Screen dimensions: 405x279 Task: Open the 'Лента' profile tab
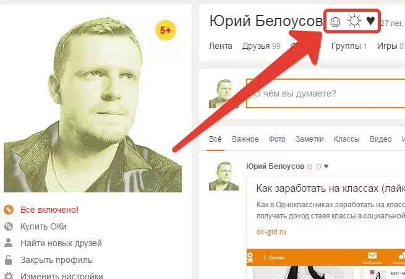[x=221, y=46]
